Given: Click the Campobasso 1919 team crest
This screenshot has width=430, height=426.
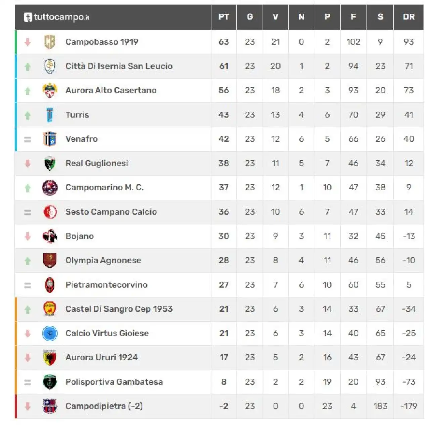Looking at the screenshot, I should (x=50, y=42).
